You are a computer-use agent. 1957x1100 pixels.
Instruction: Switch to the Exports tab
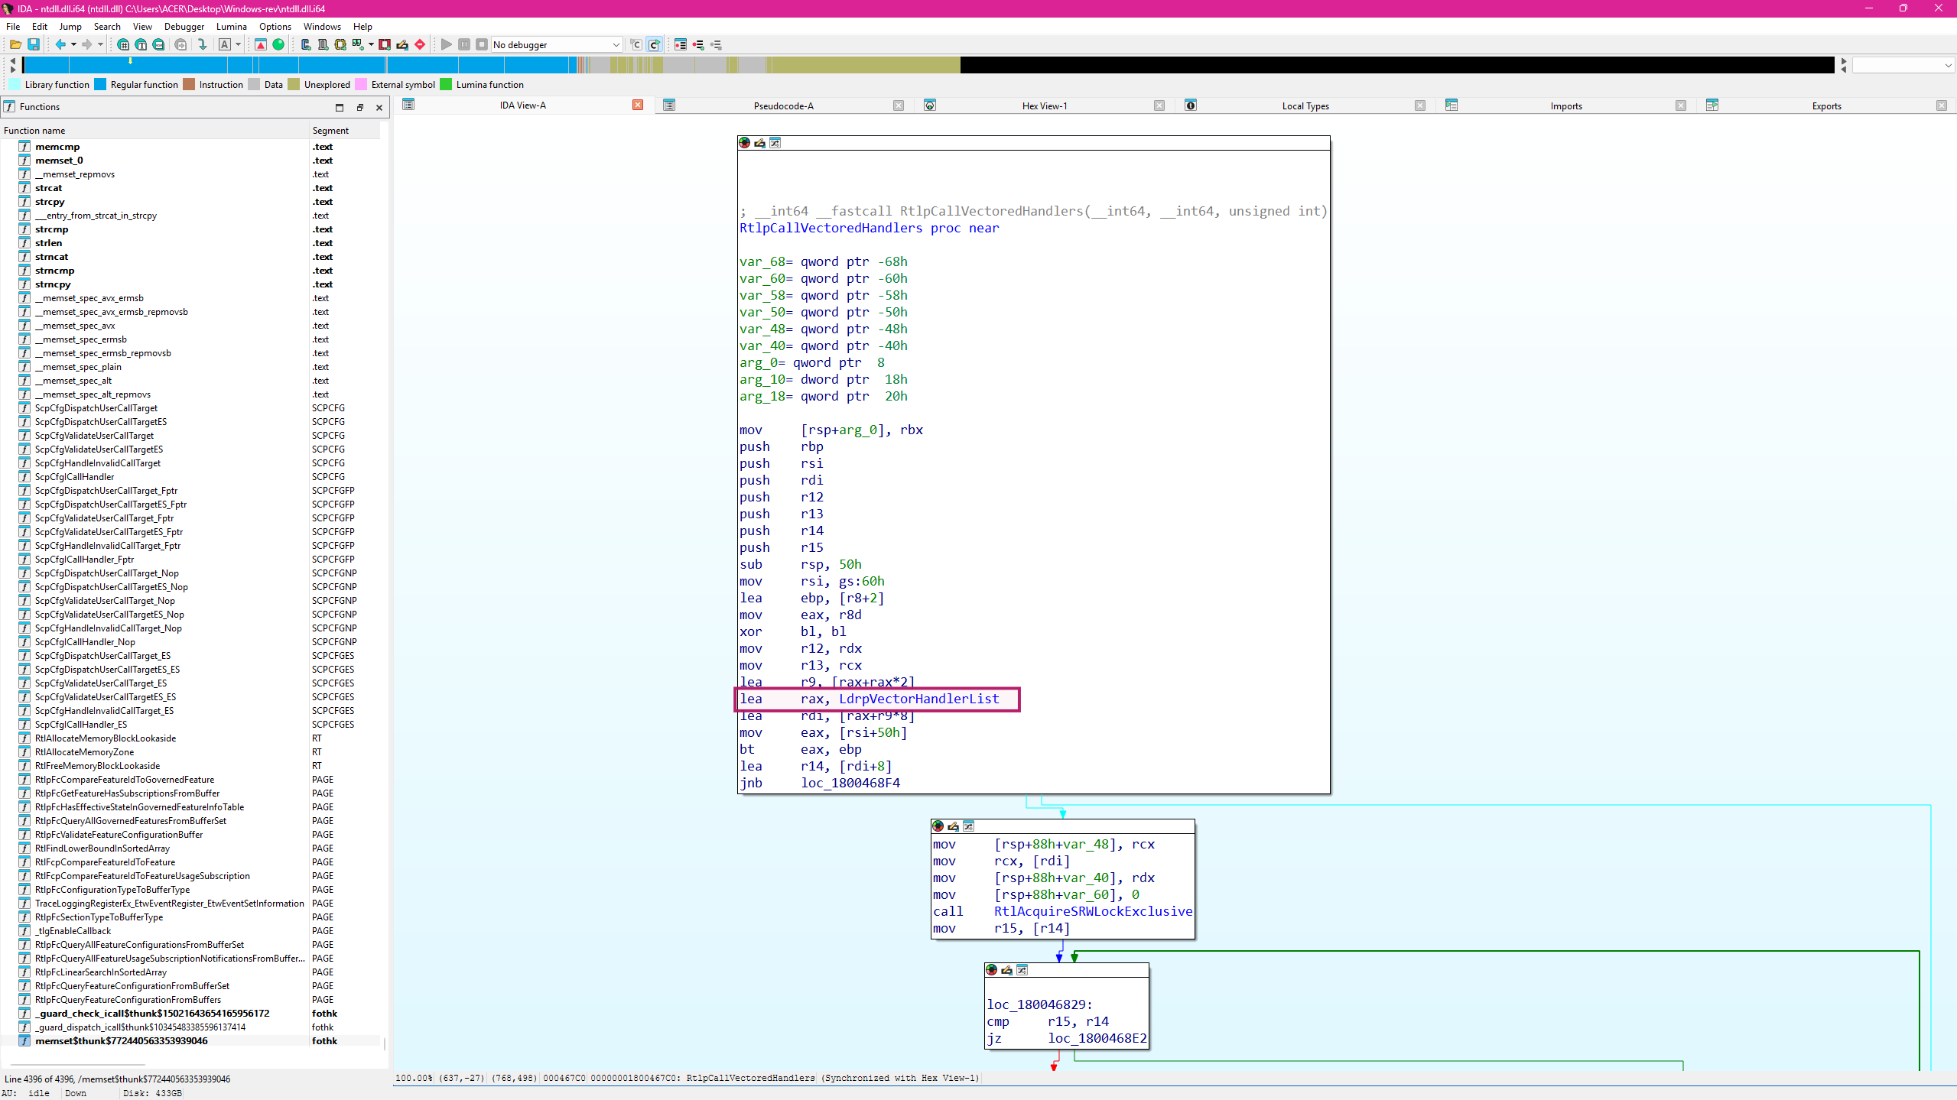tap(1826, 105)
